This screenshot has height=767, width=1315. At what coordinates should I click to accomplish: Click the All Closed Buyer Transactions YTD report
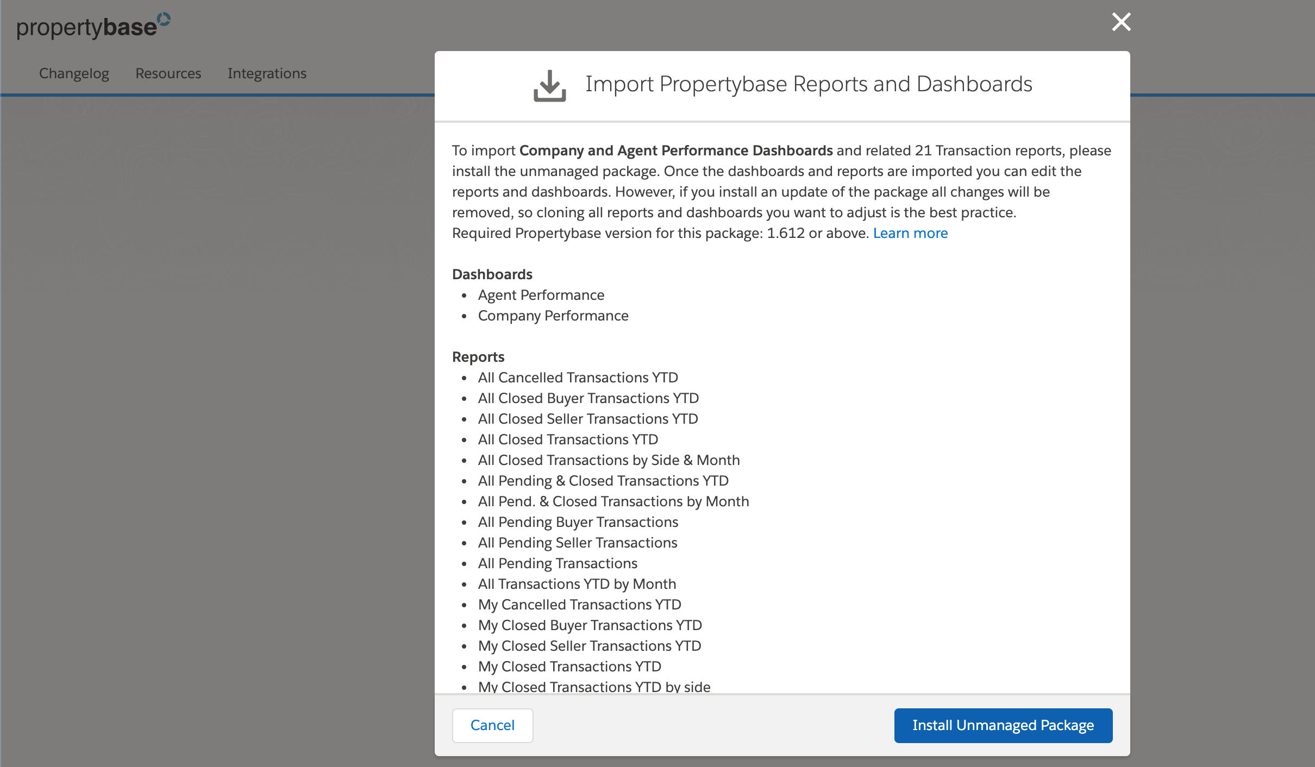pos(588,398)
